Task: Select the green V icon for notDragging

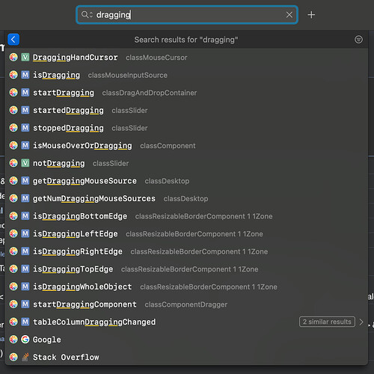Action: click(x=25, y=163)
